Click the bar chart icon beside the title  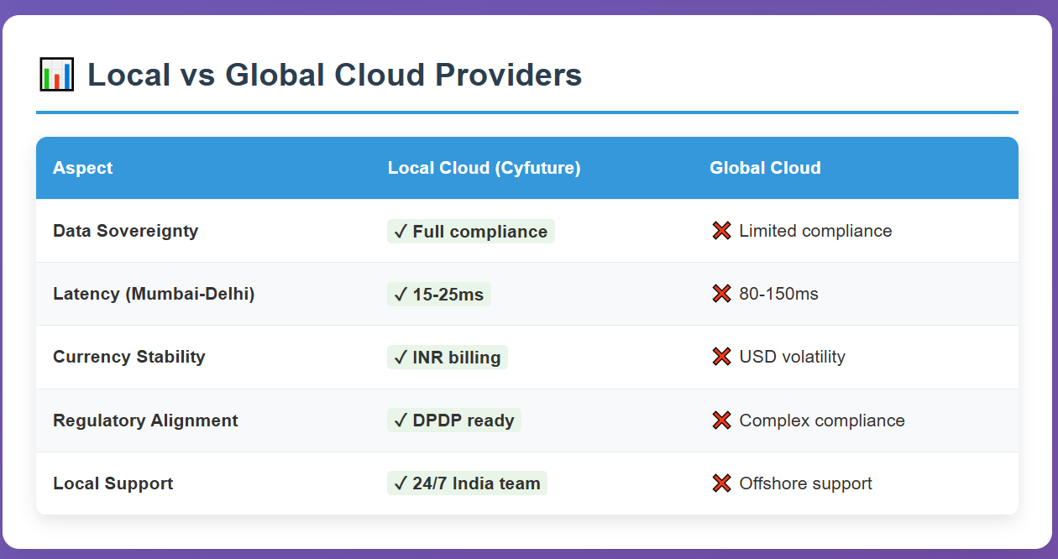pyautogui.click(x=56, y=75)
